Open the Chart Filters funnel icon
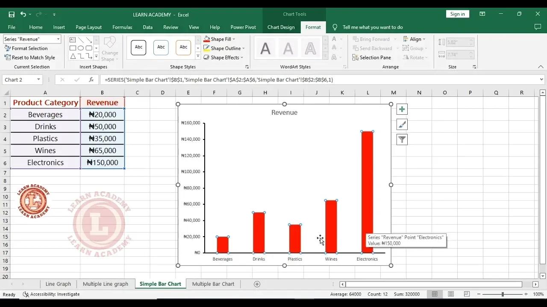 (402, 139)
